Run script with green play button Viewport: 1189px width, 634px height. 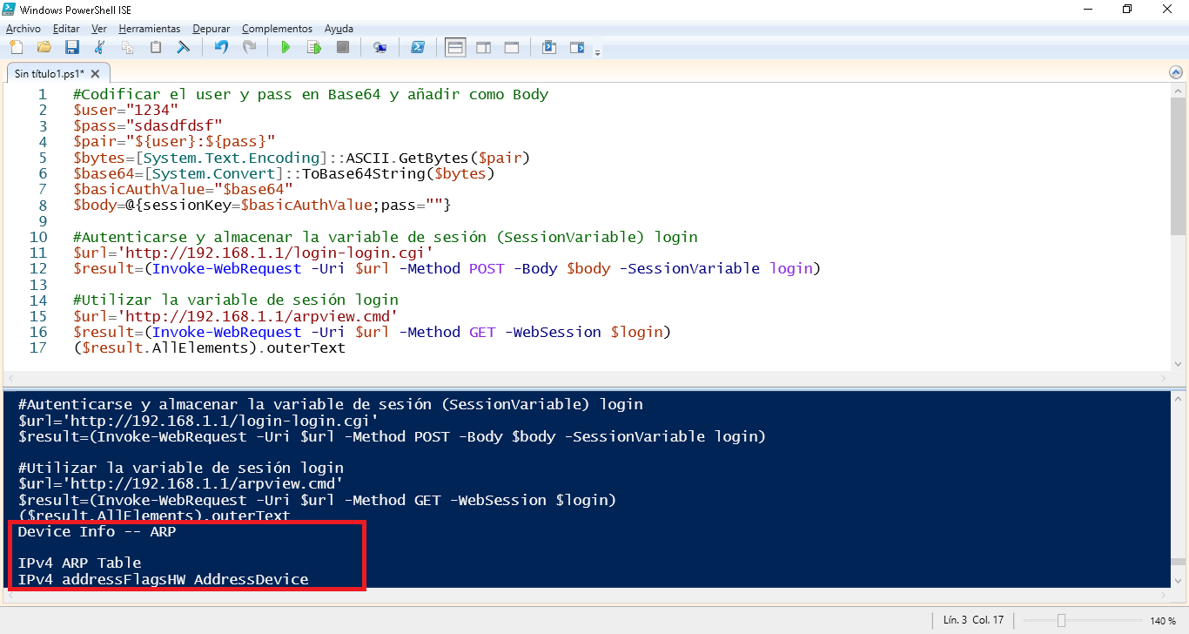coord(285,48)
